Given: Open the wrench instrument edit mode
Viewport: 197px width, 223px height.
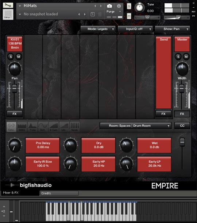Looking at the screenshot, I should pos(8,5).
